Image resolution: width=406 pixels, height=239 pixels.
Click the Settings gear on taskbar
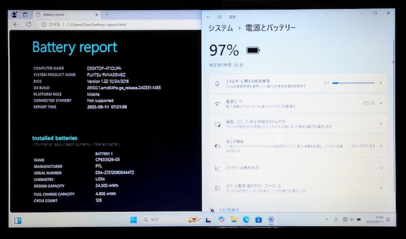click(271, 219)
